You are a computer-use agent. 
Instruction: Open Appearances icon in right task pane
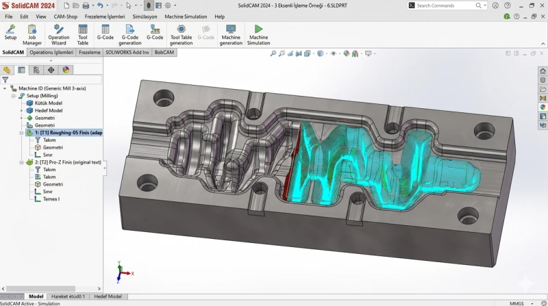click(543, 107)
